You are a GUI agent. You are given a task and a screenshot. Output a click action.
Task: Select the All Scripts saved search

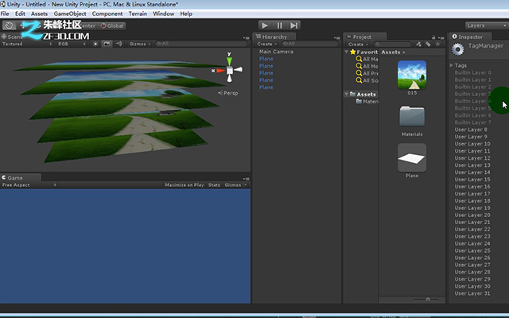[x=367, y=80]
